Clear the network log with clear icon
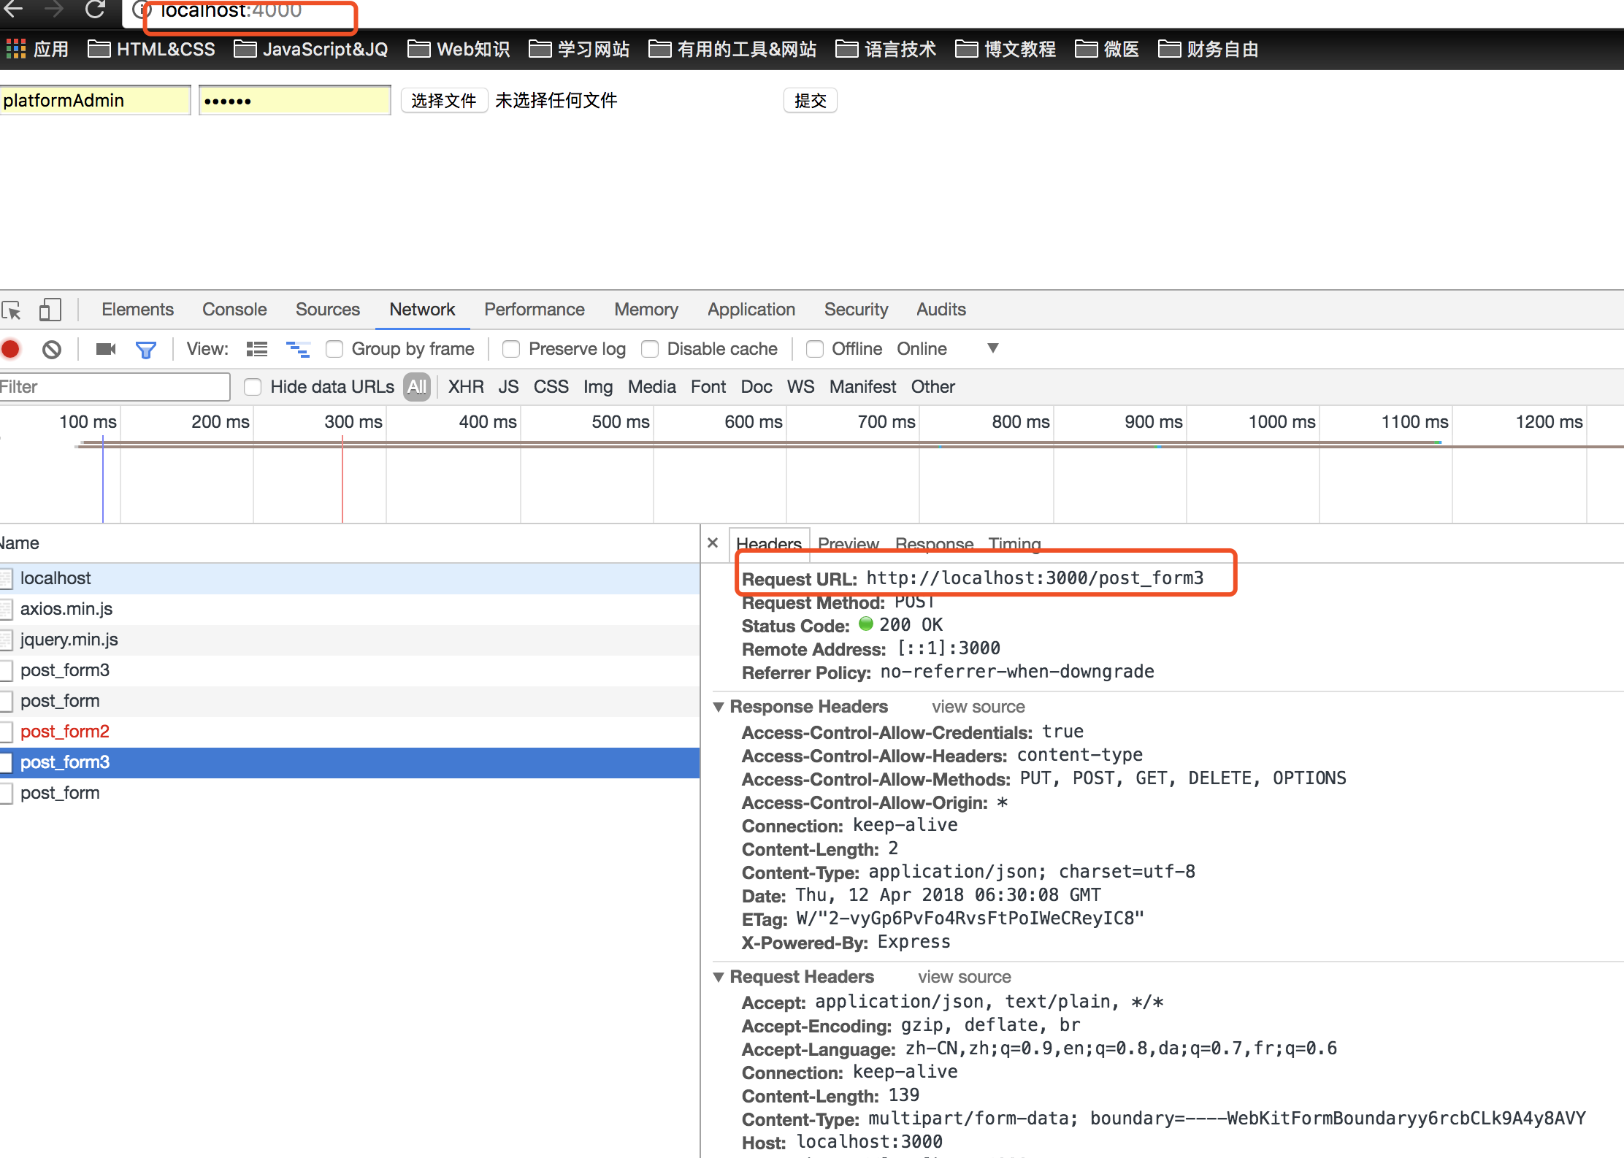 [51, 349]
